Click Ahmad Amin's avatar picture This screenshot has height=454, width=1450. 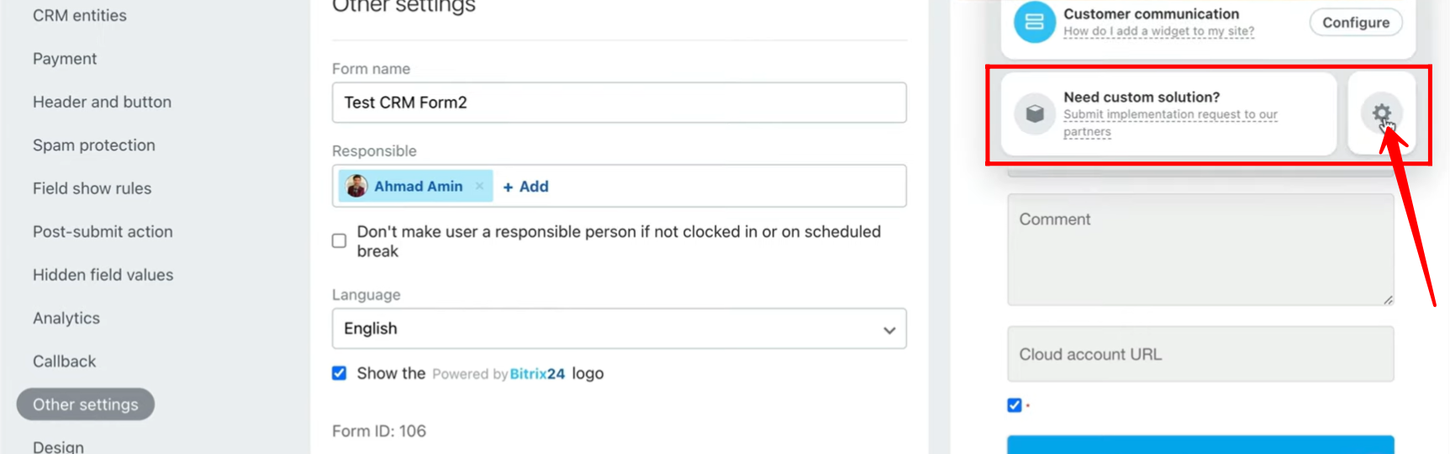tap(356, 186)
